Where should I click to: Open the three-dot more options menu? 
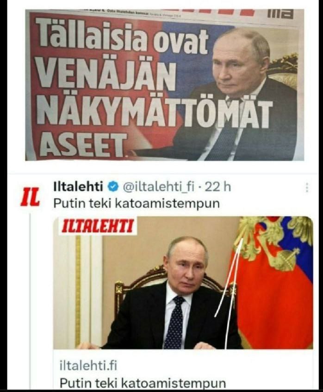click(307, 187)
